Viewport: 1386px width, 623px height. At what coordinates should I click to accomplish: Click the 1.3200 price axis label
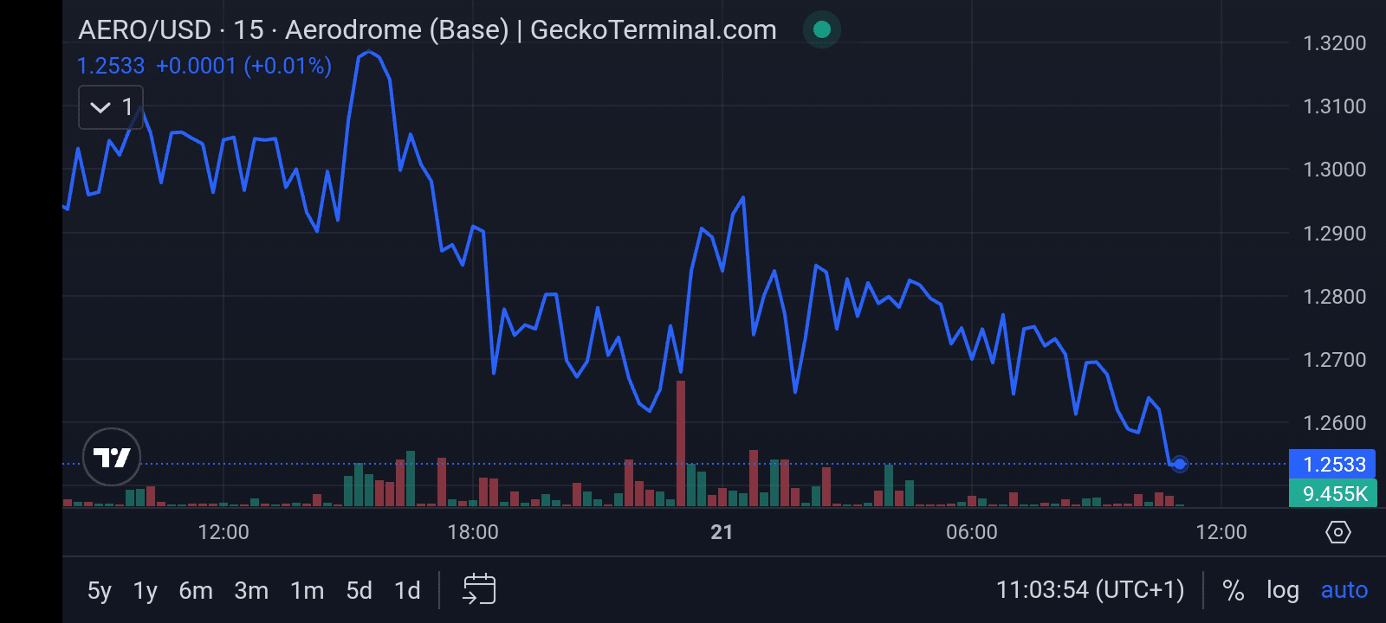[x=1335, y=43]
